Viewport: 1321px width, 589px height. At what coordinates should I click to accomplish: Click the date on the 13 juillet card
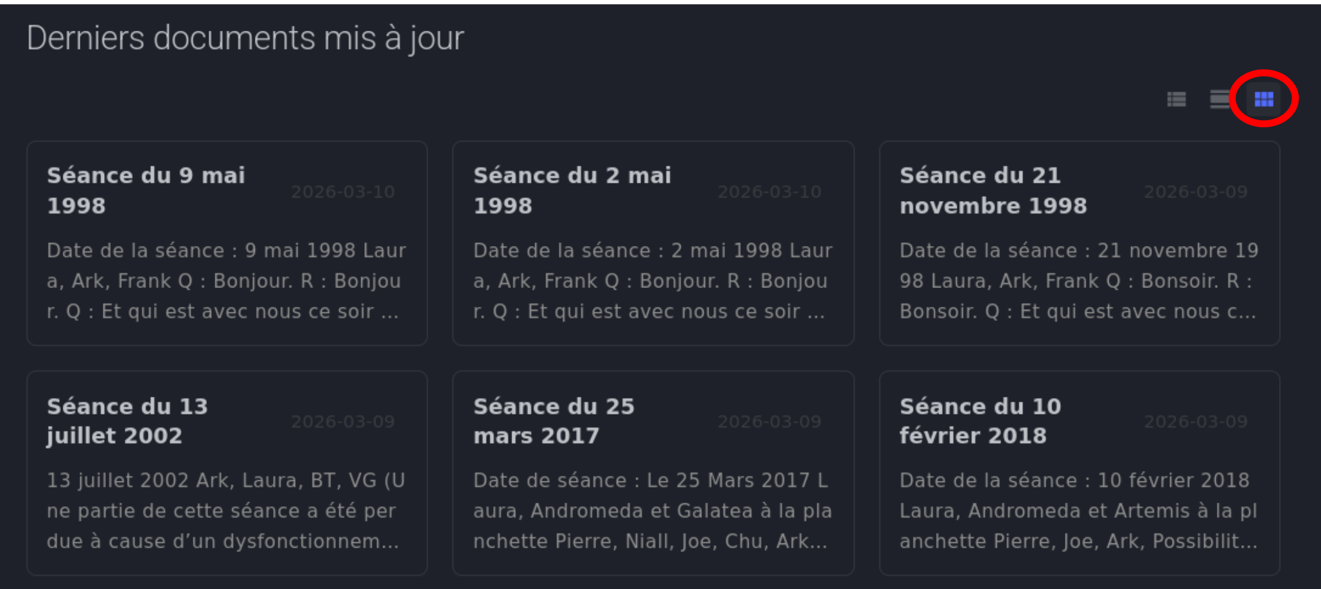click(343, 422)
